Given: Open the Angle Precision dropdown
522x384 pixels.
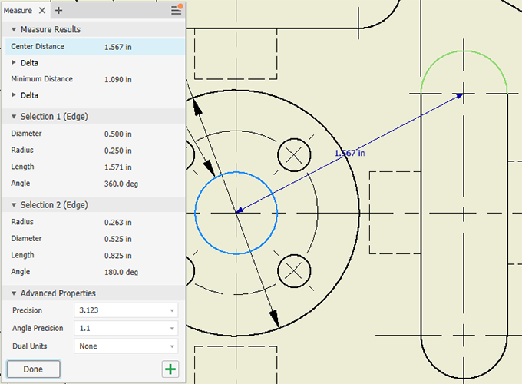Looking at the screenshot, I should coord(126,328).
